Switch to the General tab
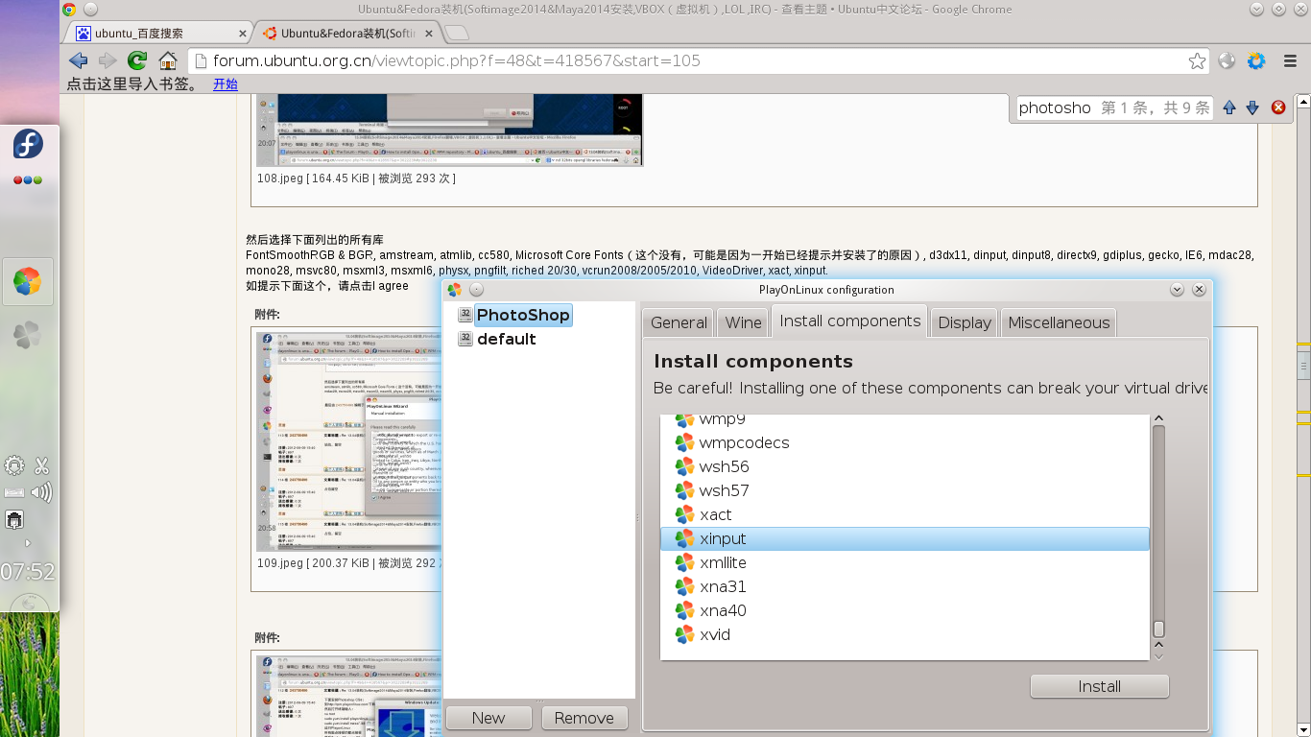Screen dimensions: 1311x737 [679, 322]
